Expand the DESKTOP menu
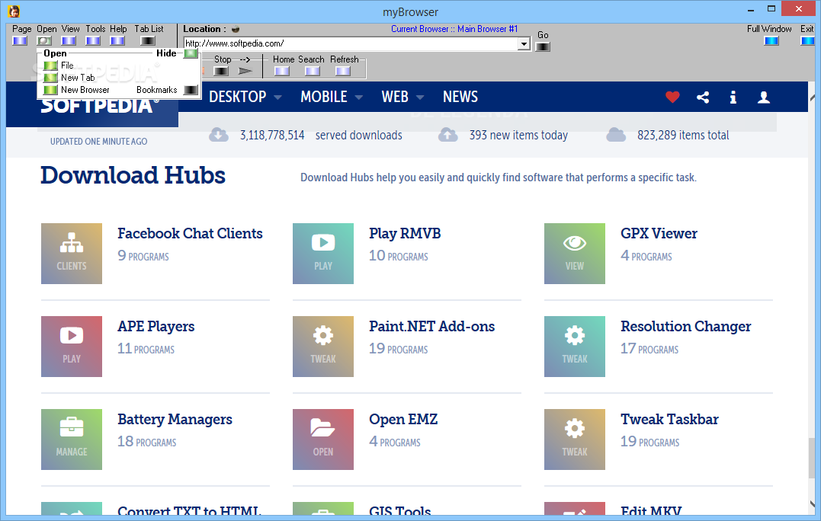This screenshot has height=521, width=821. point(245,97)
